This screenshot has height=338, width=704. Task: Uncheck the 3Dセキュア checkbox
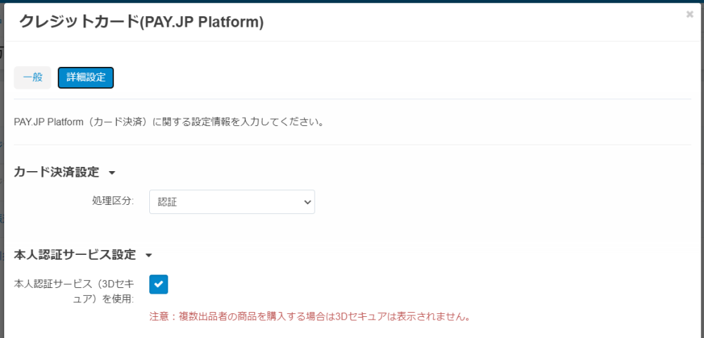(x=158, y=284)
